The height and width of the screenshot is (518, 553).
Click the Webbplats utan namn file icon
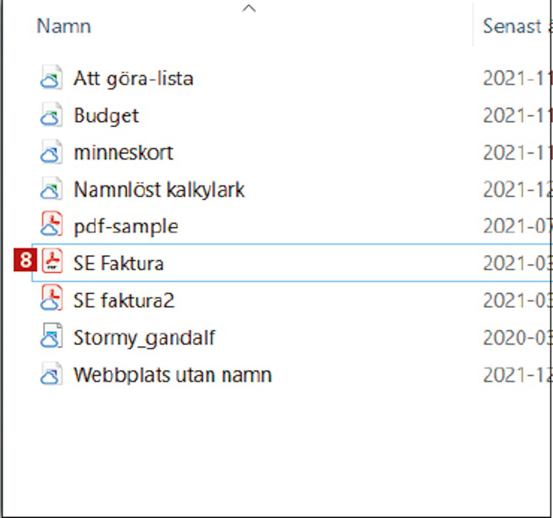pos(51,374)
